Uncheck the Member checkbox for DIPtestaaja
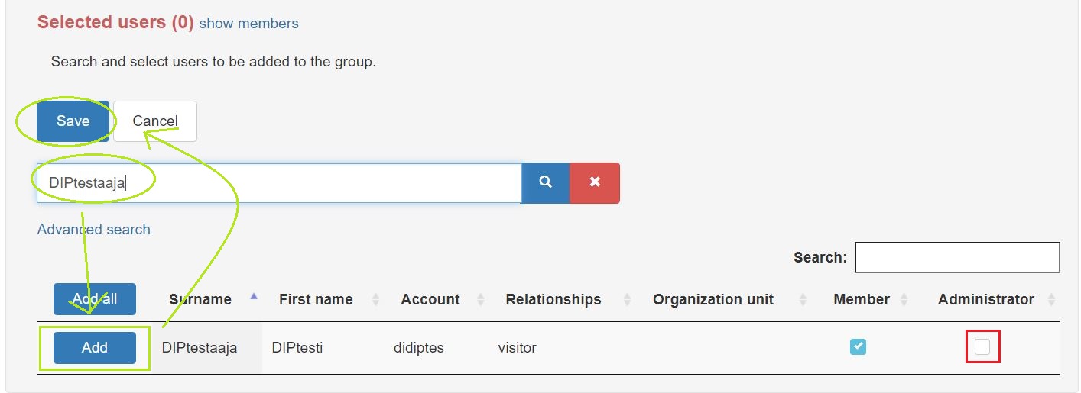1081x393 pixels. tap(858, 347)
